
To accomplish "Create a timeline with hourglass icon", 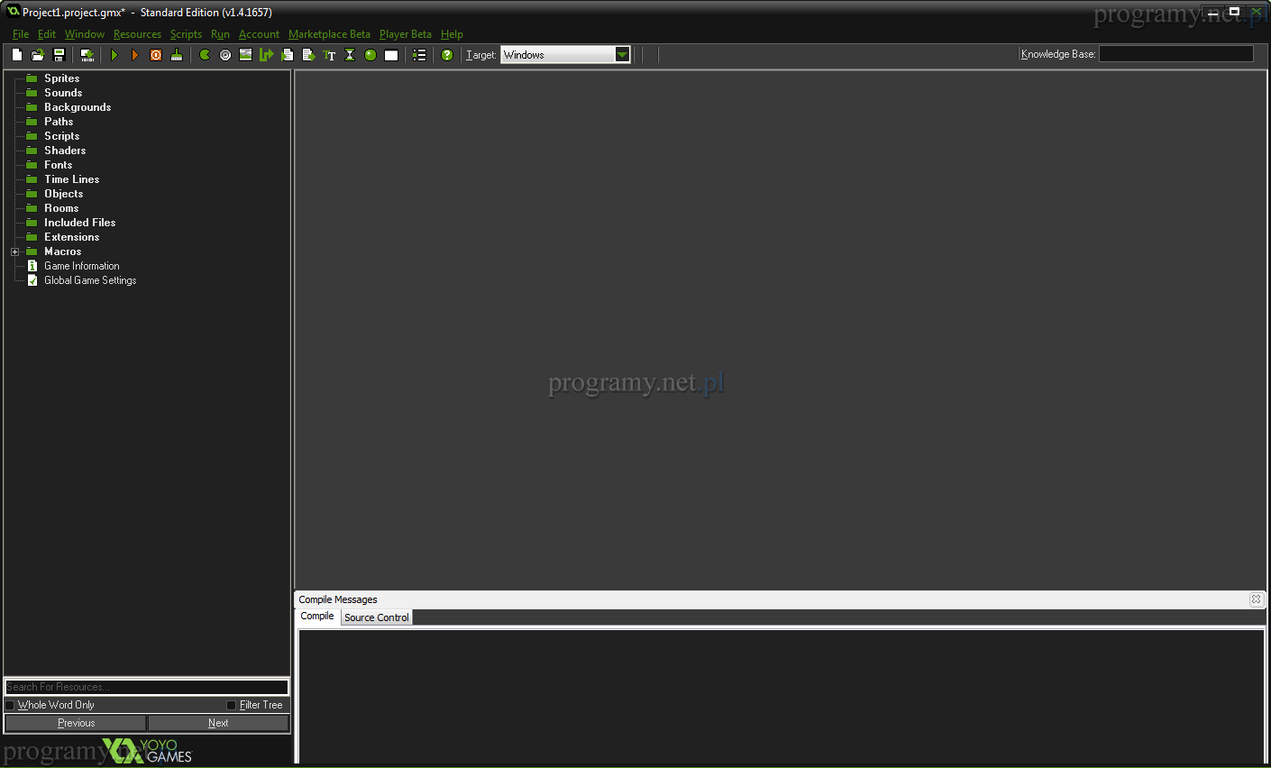I will coord(350,55).
